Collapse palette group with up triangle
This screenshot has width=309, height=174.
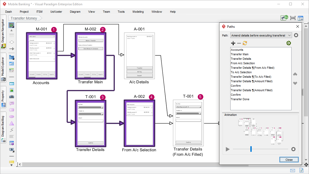12,30
